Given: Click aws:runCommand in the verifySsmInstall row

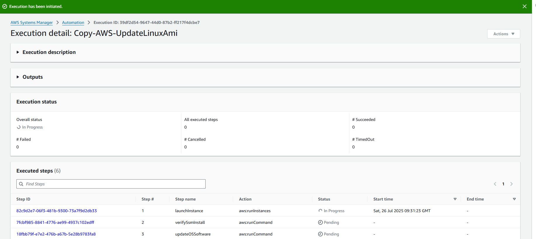Looking at the screenshot, I should pyautogui.click(x=256, y=222).
